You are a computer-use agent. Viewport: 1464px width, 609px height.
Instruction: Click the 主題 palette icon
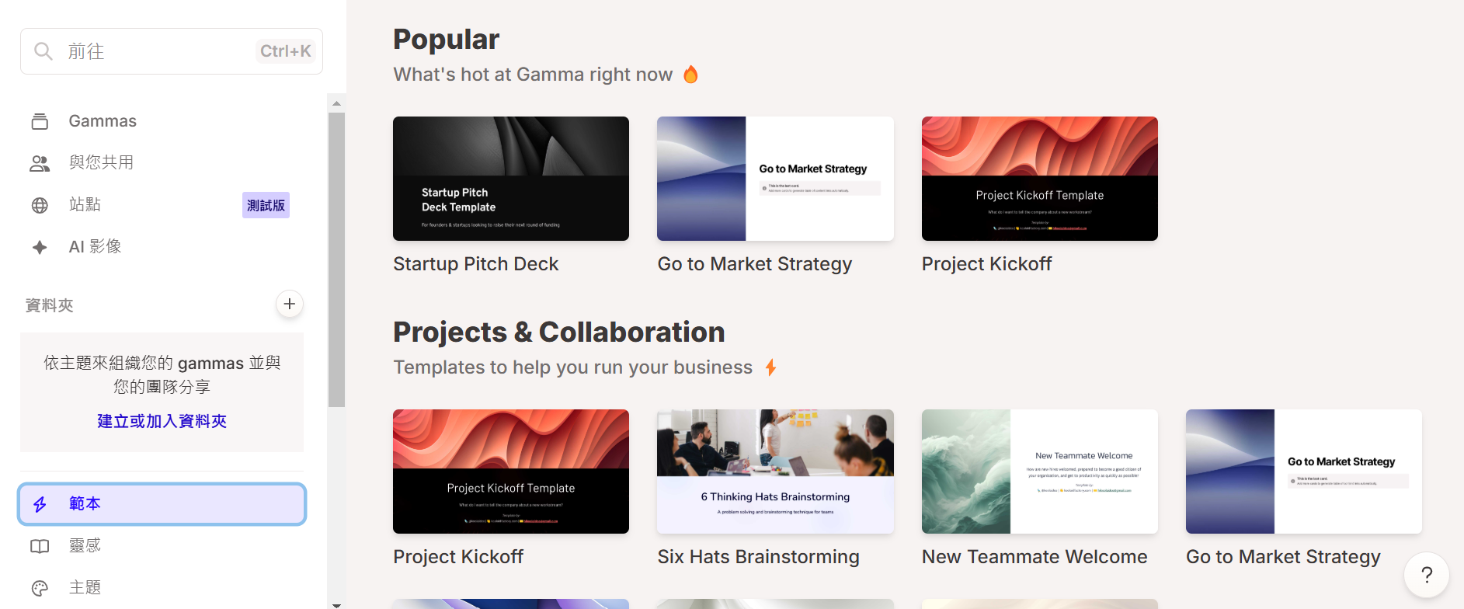[x=40, y=588]
